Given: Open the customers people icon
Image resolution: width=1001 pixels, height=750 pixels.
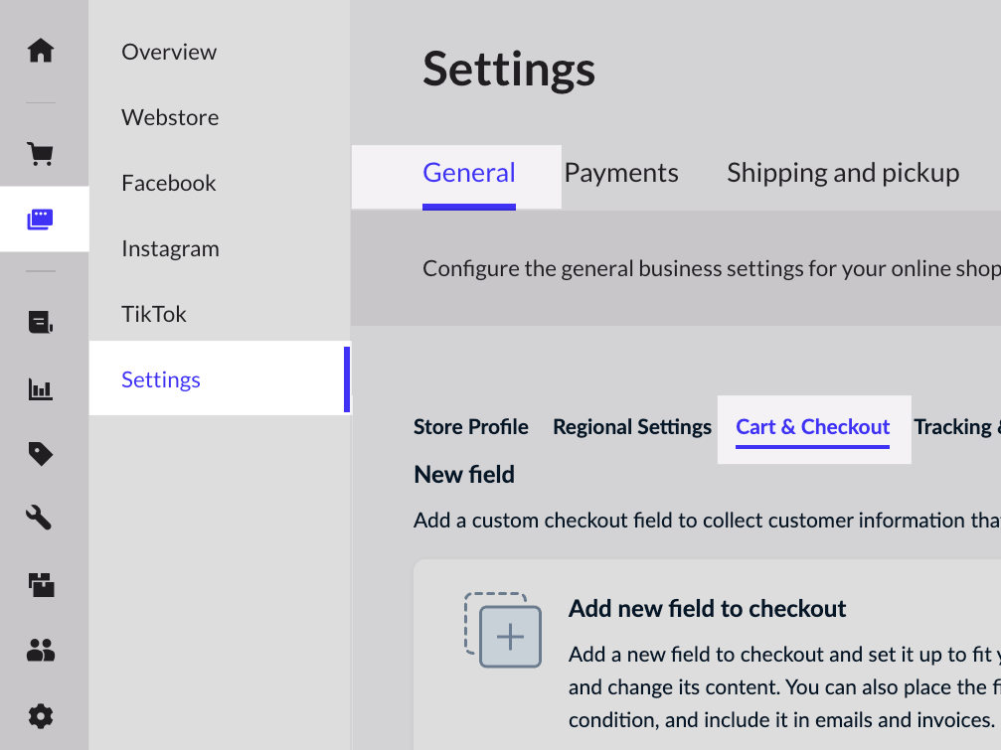Looking at the screenshot, I should [x=41, y=651].
